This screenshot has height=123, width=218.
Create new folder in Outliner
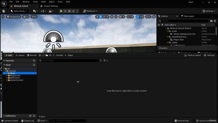(x=211, y=21)
